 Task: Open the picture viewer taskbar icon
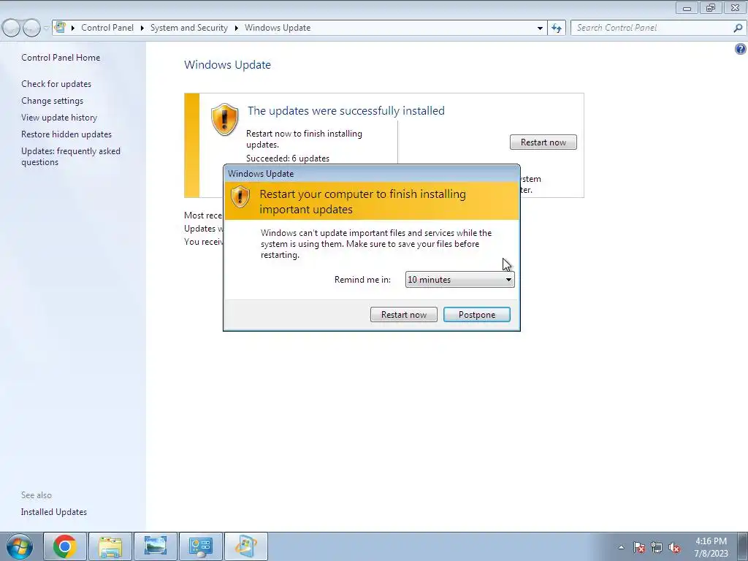(x=156, y=546)
